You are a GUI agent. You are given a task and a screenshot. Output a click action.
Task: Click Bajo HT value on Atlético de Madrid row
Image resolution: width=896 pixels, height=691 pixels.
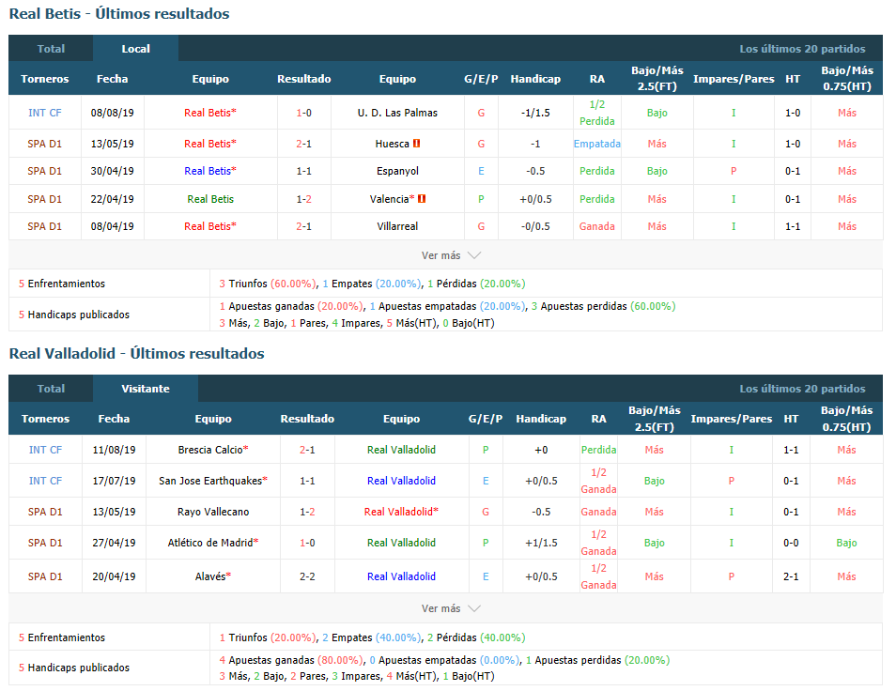coord(846,542)
